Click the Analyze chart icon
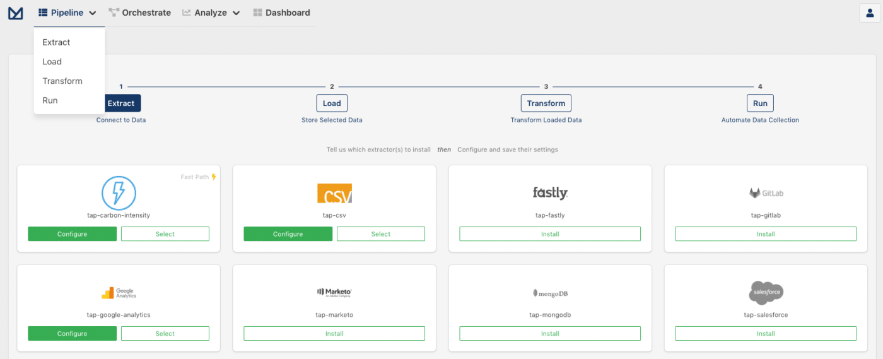Viewport: 883px width, 359px height. click(187, 13)
